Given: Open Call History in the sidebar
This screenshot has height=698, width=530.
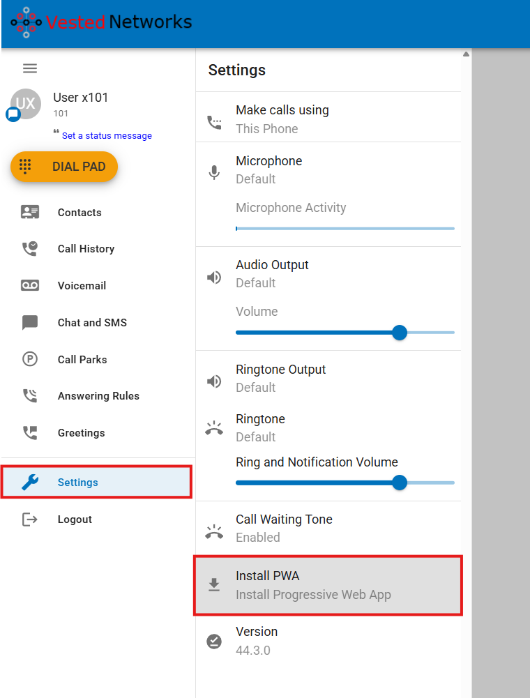Looking at the screenshot, I should [x=86, y=249].
